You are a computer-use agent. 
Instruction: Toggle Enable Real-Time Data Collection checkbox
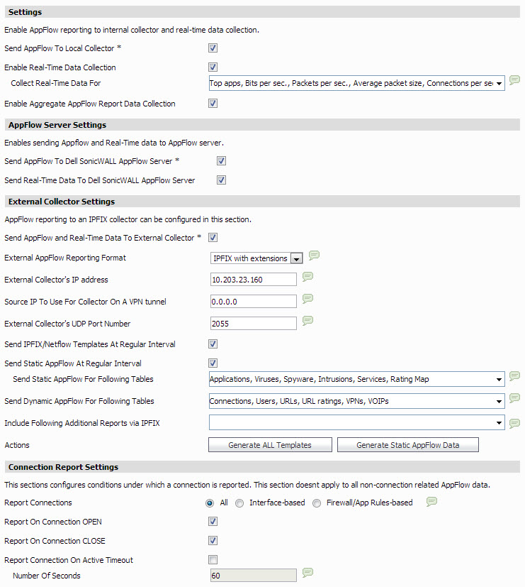(213, 67)
